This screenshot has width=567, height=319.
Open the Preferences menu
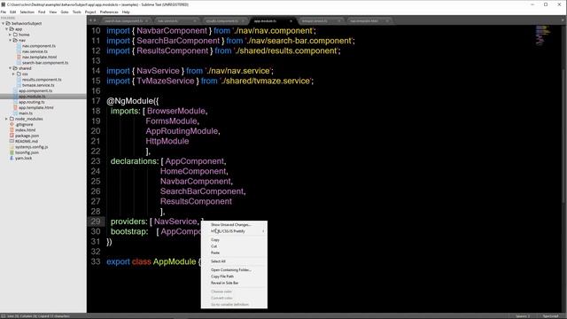click(109, 12)
